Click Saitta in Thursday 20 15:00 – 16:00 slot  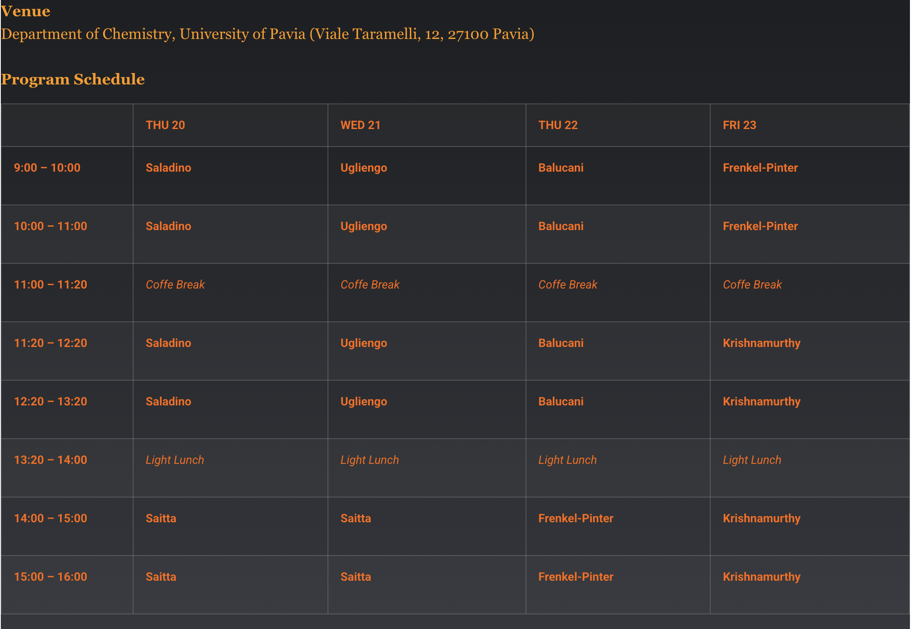click(x=161, y=577)
